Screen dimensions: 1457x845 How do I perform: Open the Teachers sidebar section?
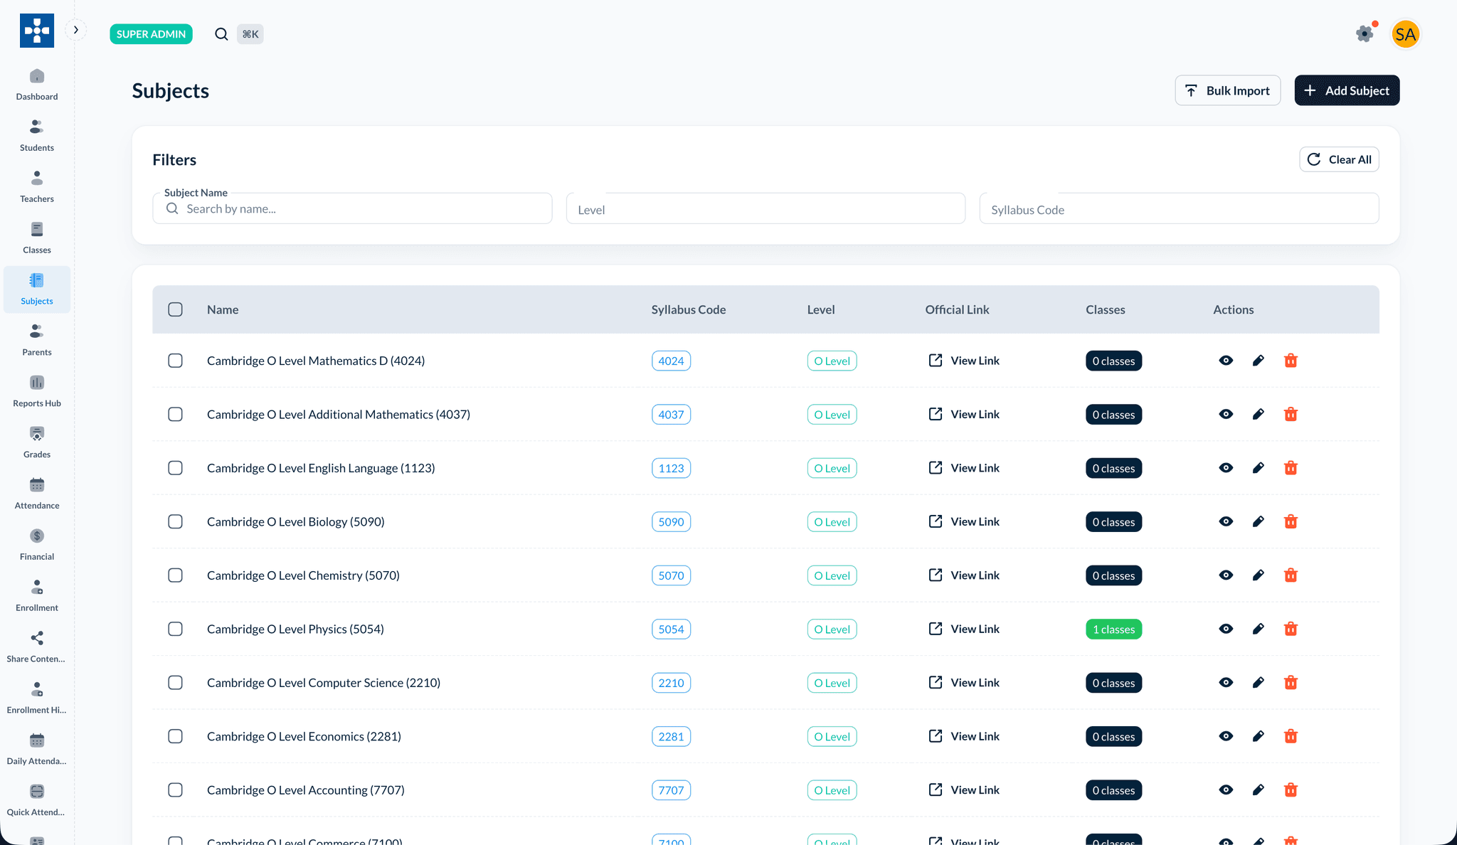click(37, 187)
